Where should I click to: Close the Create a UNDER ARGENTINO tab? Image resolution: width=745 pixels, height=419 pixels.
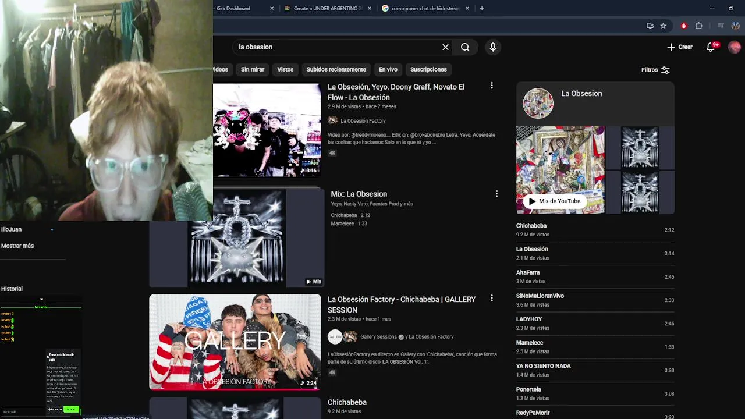[x=370, y=8]
